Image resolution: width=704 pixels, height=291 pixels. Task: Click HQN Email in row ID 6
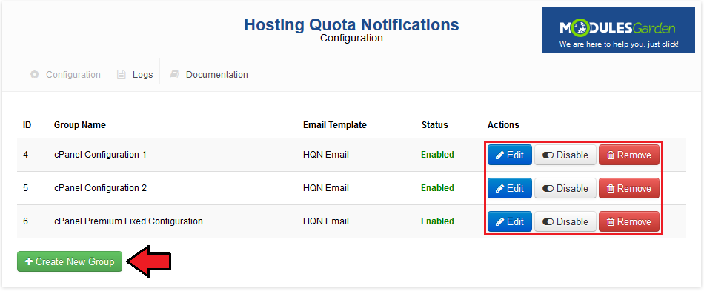tap(326, 221)
